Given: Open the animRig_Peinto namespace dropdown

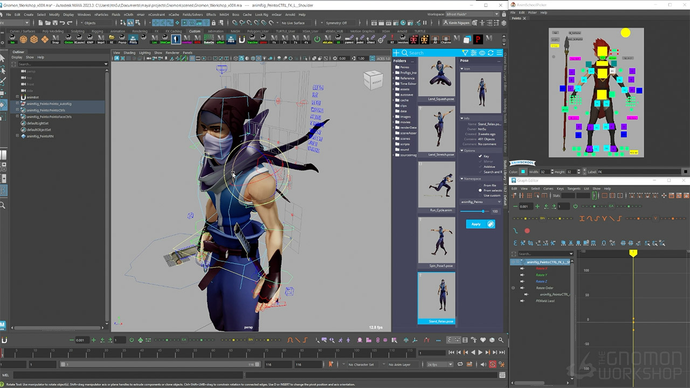Looking at the screenshot, I should (480, 202).
